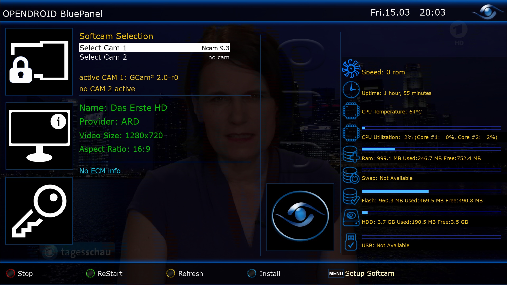Open the softcam lock card icon
Image resolution: width=507 pixels, height=285 pixels.
(x=39, y=61)
